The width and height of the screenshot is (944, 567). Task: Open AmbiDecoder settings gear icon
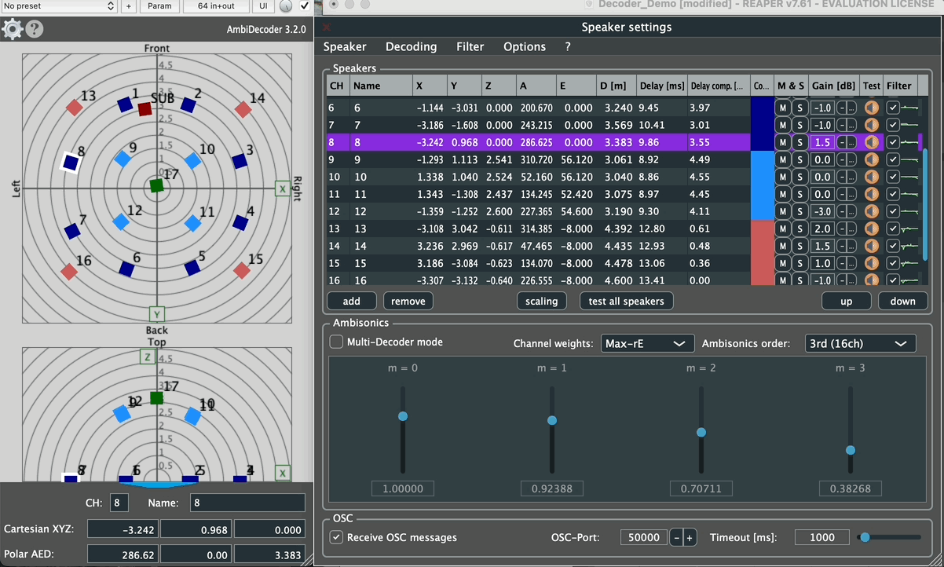12,30
